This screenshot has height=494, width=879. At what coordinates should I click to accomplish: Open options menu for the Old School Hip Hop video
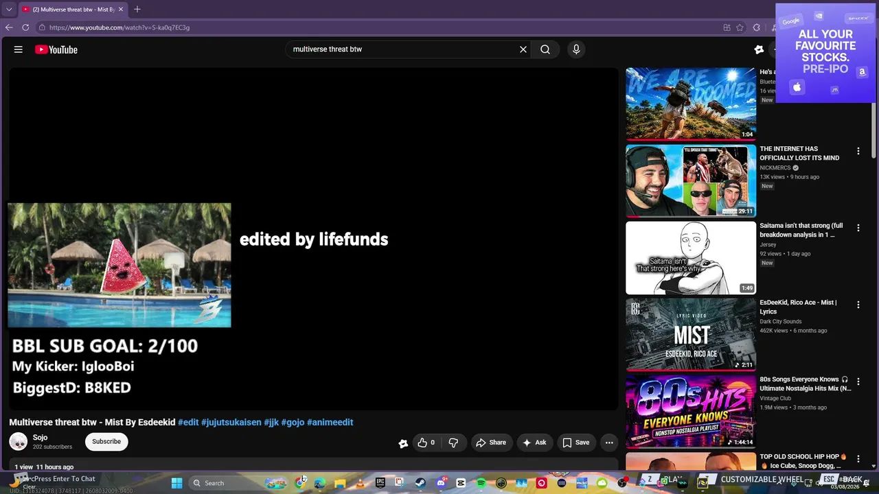[x=858, y=458]
